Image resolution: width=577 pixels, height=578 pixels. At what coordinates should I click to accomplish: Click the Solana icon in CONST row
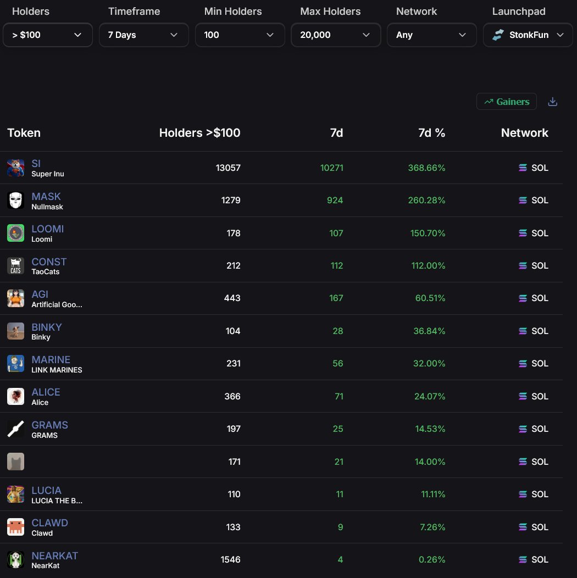click(x=523, y=266)
